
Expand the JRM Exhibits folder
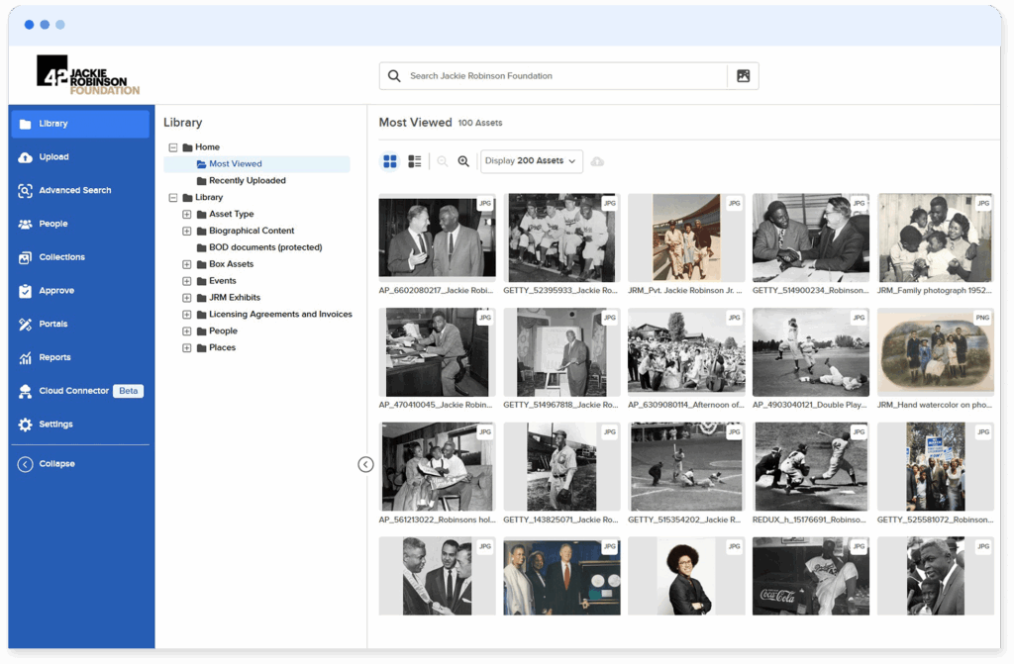coord(186,298)
